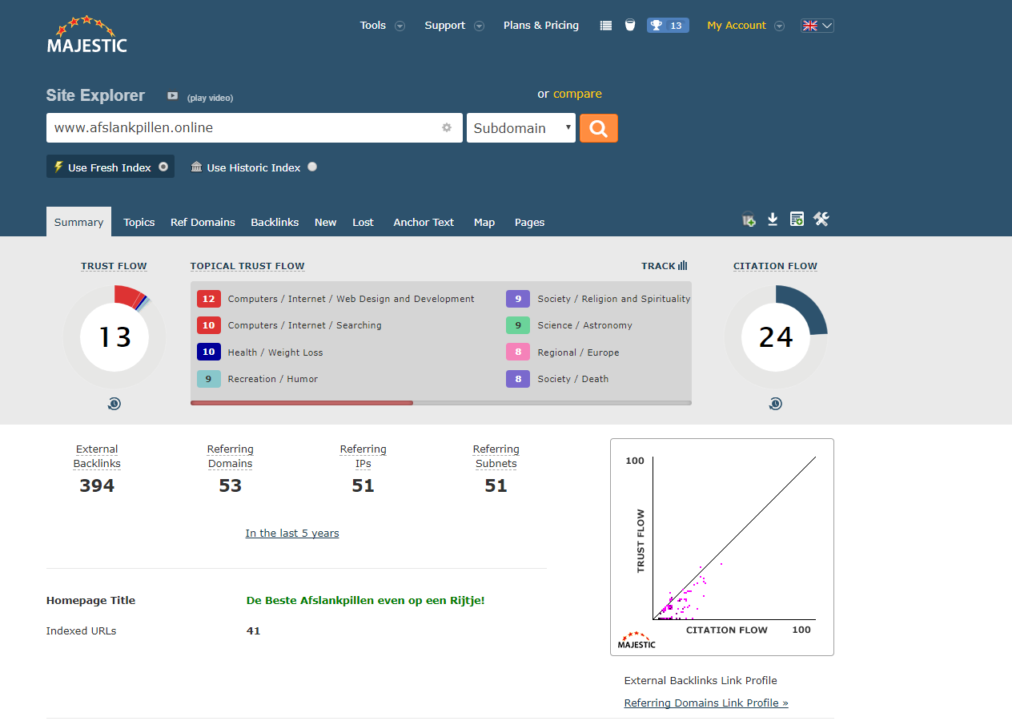Image resolution: width=1012 pixels, height=721 pixels.
Task: Click the Referring IPs stat label
Action: (x=363, y=457)
